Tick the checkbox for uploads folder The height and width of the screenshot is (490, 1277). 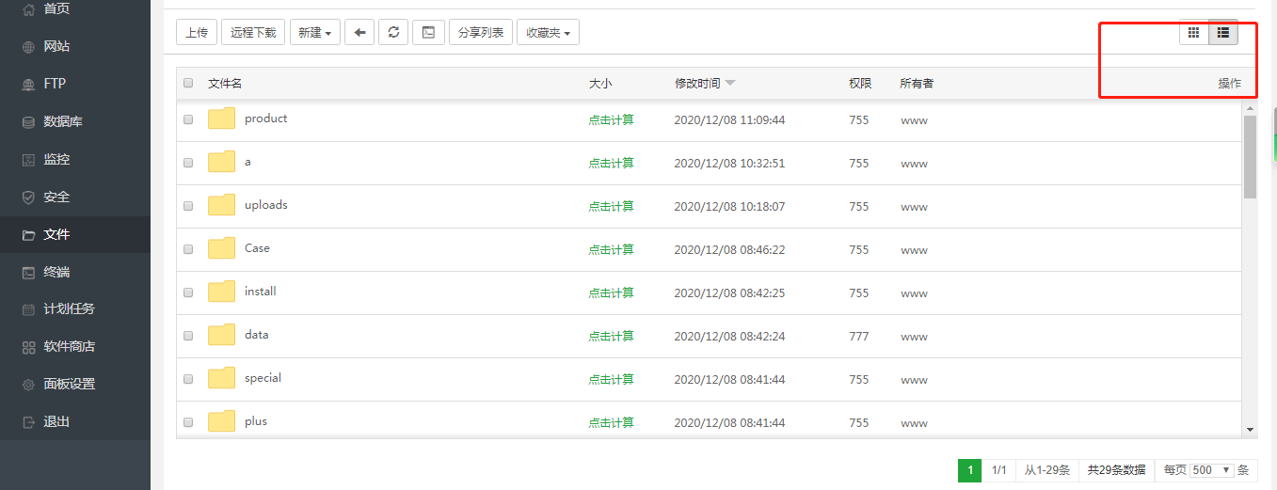[188, 206]
